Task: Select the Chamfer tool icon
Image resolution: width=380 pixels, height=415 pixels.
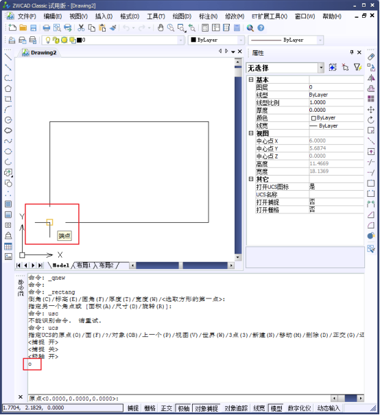Action: [x=371, y=215]
